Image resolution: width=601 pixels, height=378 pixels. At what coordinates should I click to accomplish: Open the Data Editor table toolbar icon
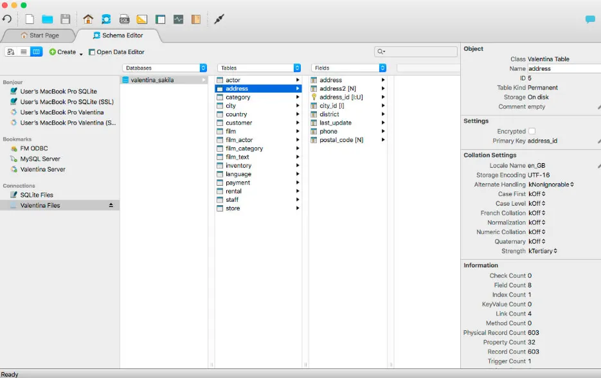pyautogui.click(x=160, y=19)
